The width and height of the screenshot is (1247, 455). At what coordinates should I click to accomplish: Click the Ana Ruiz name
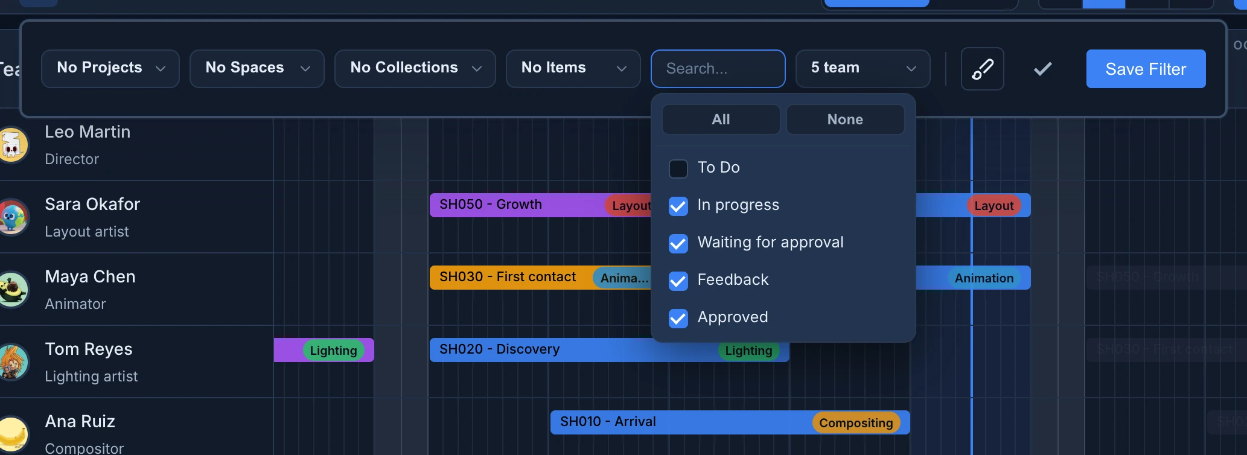point(80,421)
